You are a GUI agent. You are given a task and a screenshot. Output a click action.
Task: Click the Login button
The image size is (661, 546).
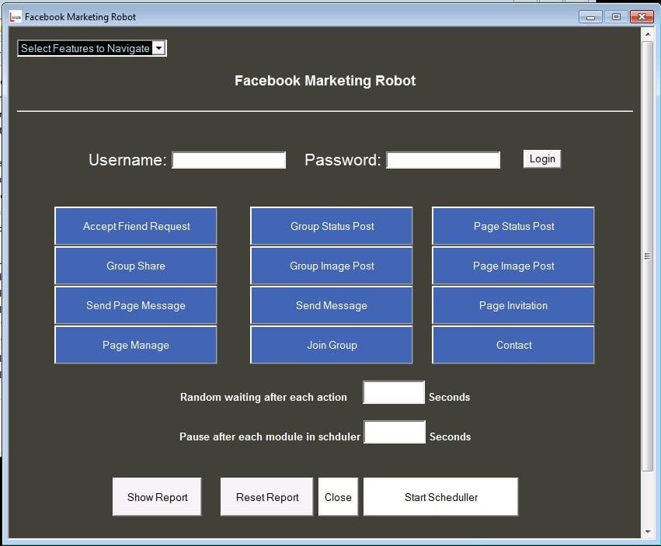point(541,158)
